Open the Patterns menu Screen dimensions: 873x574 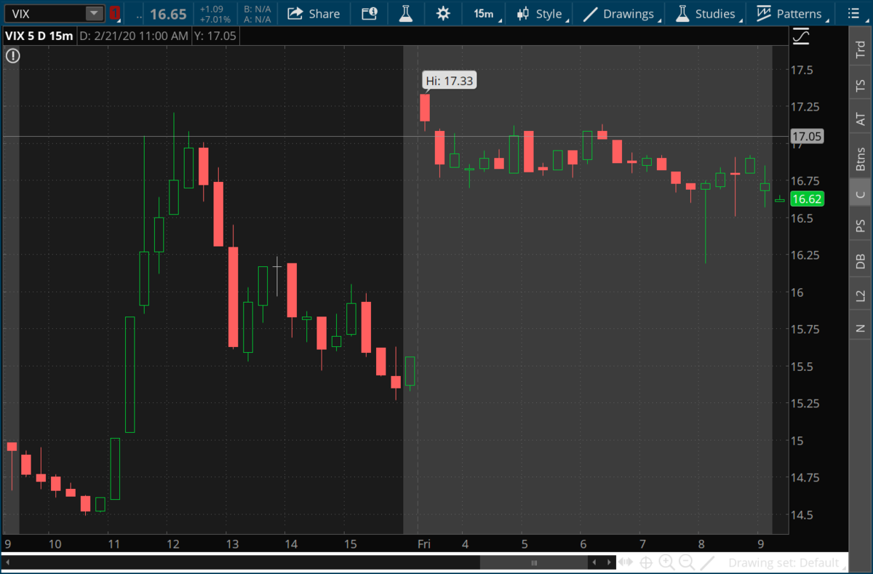coord(791,14)
